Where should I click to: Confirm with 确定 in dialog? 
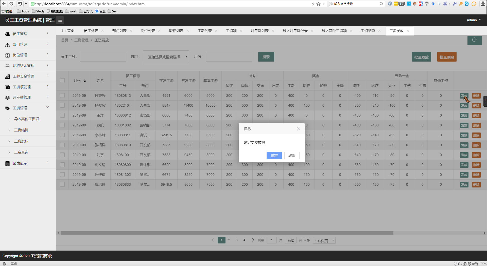click(274, 156)
